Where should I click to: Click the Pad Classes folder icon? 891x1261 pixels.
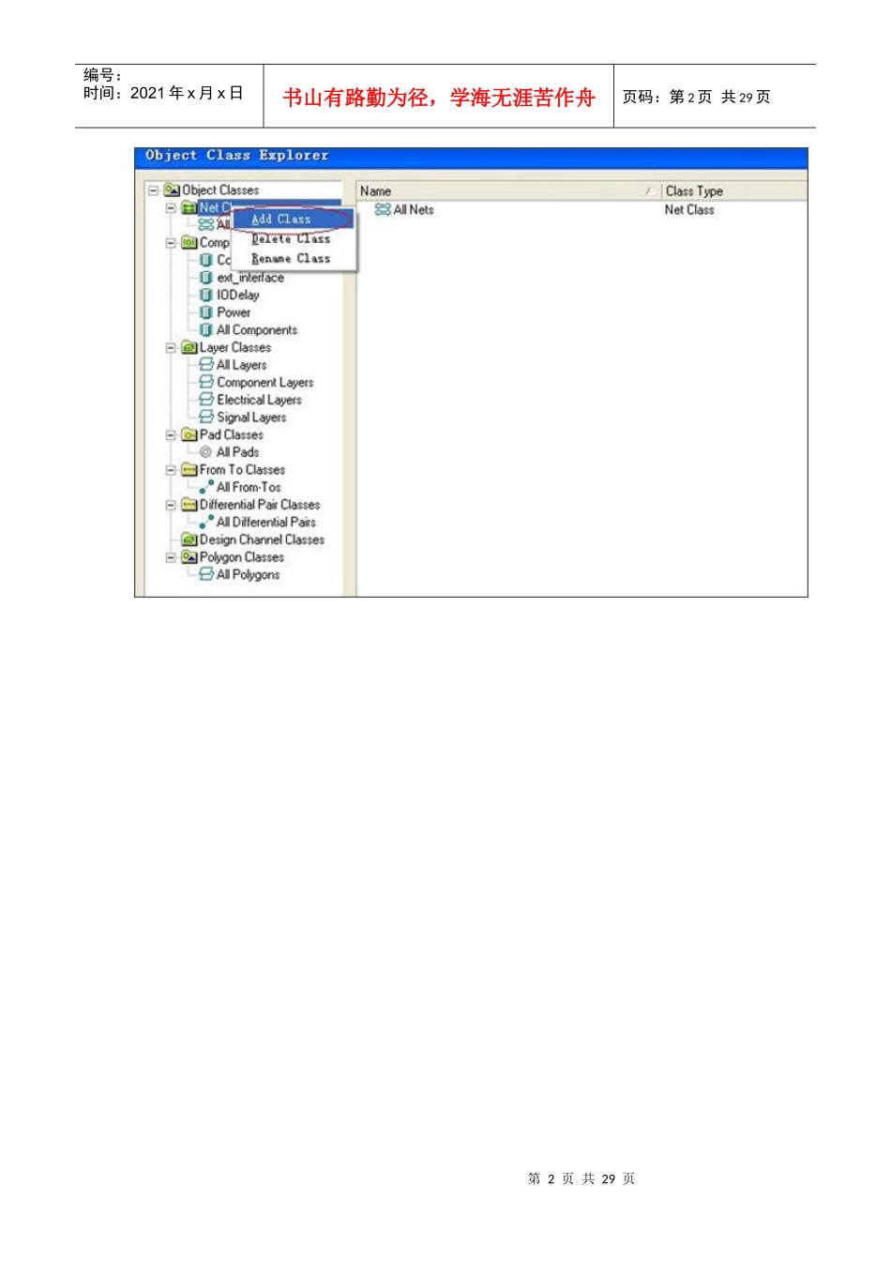click(189, 434)
